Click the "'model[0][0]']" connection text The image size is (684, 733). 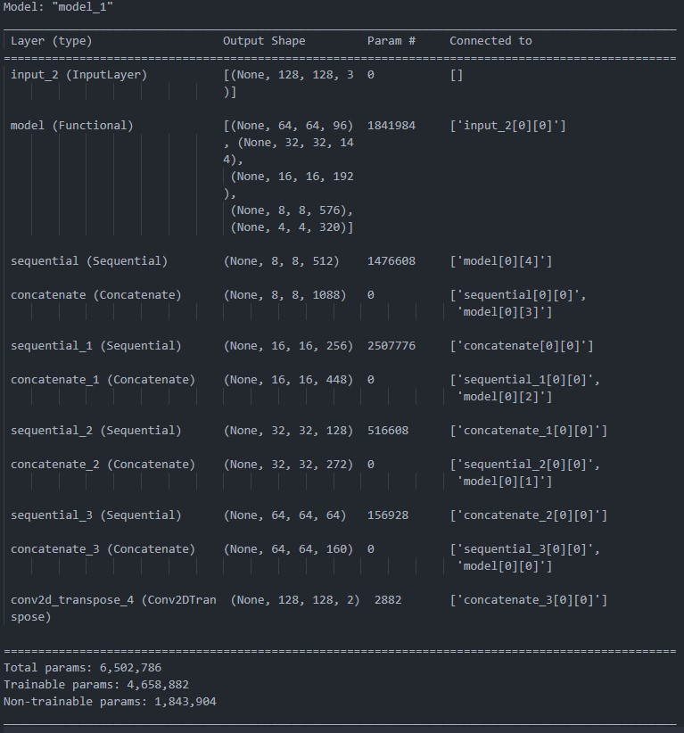505,566
